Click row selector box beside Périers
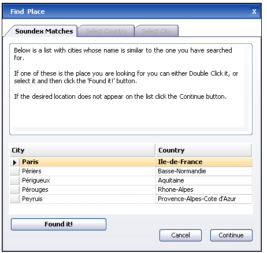Viewport: 267px width, 253px height. pyautogui.click(x=15, y=171)
